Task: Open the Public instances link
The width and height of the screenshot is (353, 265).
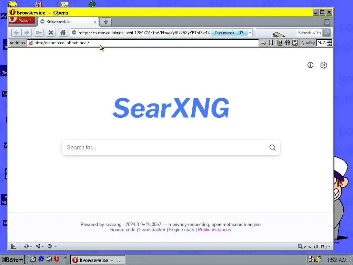Action: (x=214, y=229)
